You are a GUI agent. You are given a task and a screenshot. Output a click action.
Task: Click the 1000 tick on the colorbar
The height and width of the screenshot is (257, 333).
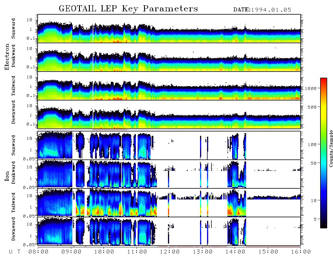coord(311,88)
